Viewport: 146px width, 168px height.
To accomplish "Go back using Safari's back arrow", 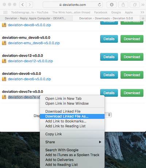I will 23,5.
